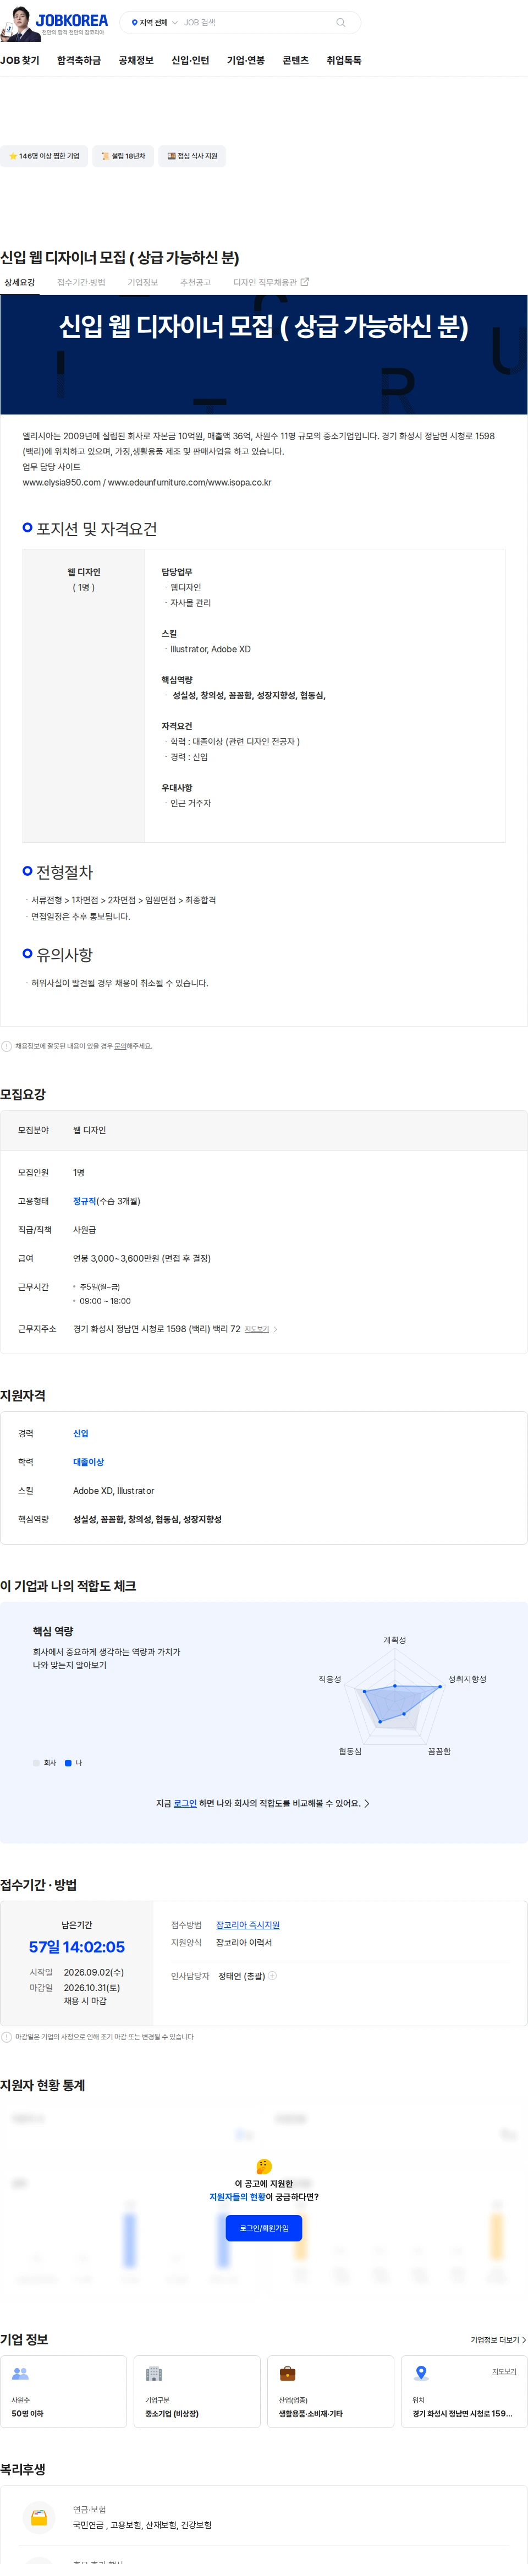Expand the 정태연 (총괄) contact details

[272, 1976]
